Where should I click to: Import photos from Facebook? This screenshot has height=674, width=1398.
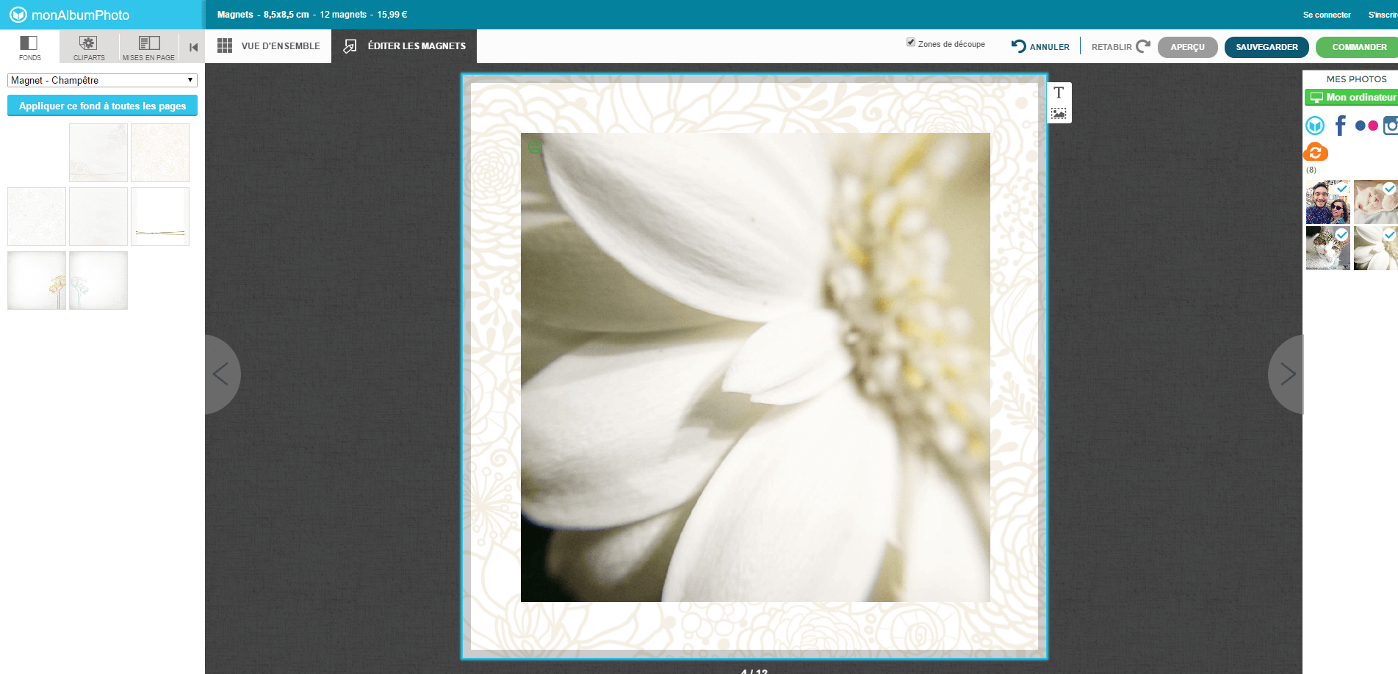tap(1341, 126)
